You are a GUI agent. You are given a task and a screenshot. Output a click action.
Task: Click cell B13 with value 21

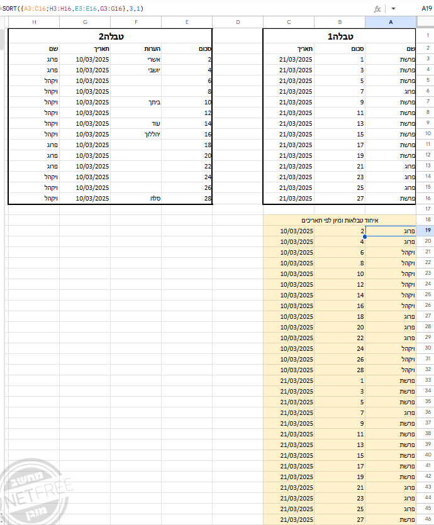(340, 167)
